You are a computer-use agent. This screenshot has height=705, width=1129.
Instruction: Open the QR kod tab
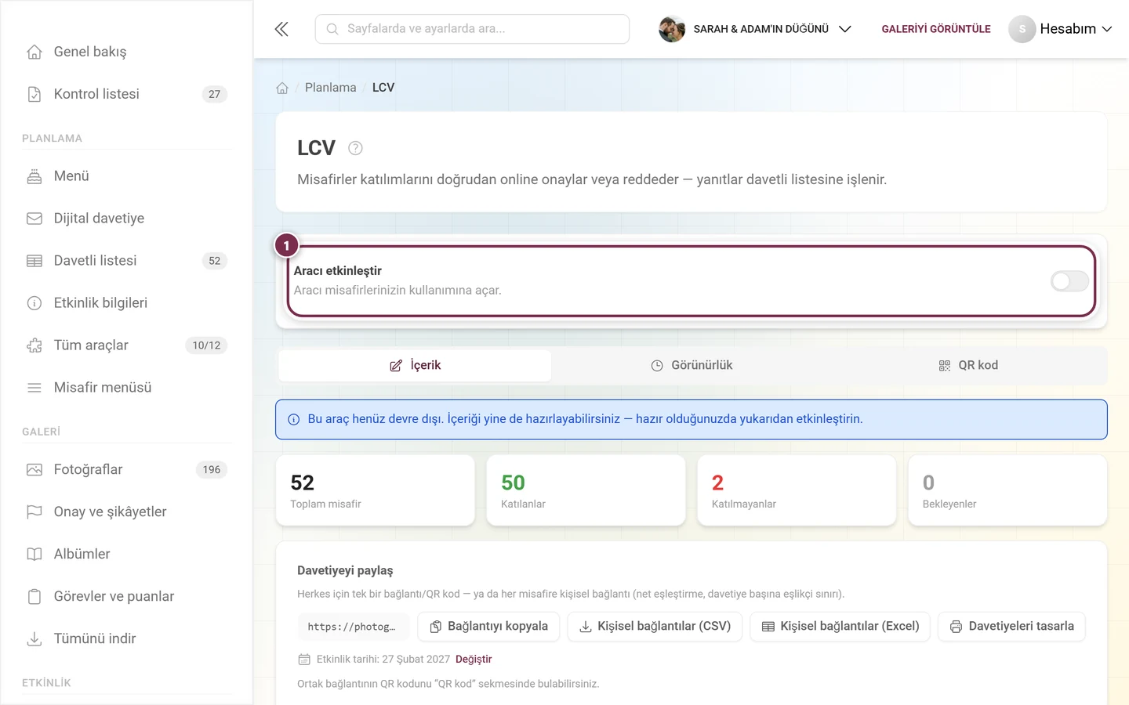coord(968,366)
